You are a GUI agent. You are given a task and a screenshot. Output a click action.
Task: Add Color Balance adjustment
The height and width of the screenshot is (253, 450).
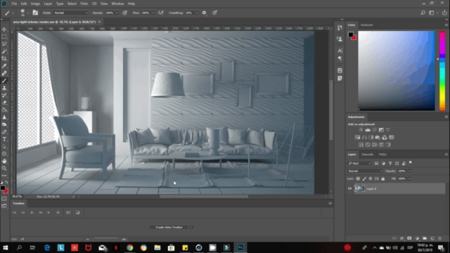pos(364,138)
